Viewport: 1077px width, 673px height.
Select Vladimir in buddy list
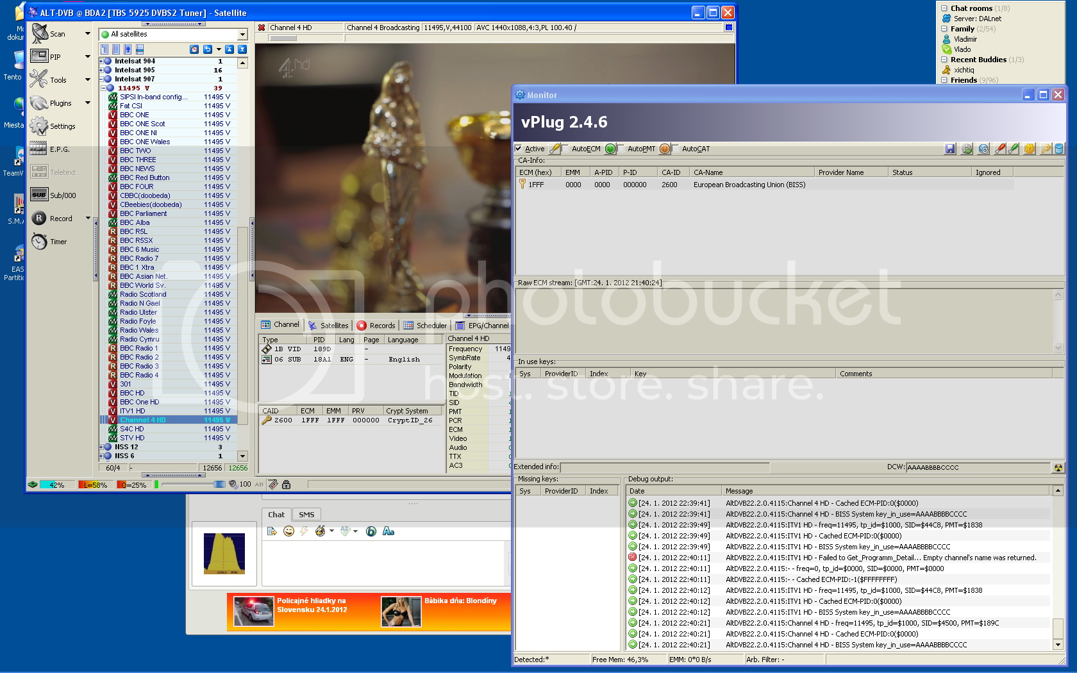coord(965,39)
